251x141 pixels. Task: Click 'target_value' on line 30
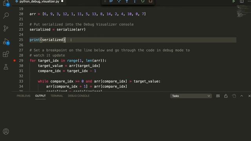pos(50,66)
